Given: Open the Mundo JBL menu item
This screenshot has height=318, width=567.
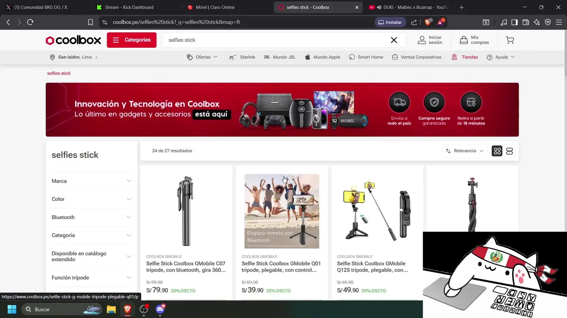Looking at the screenshot, I should click(280, 57).
